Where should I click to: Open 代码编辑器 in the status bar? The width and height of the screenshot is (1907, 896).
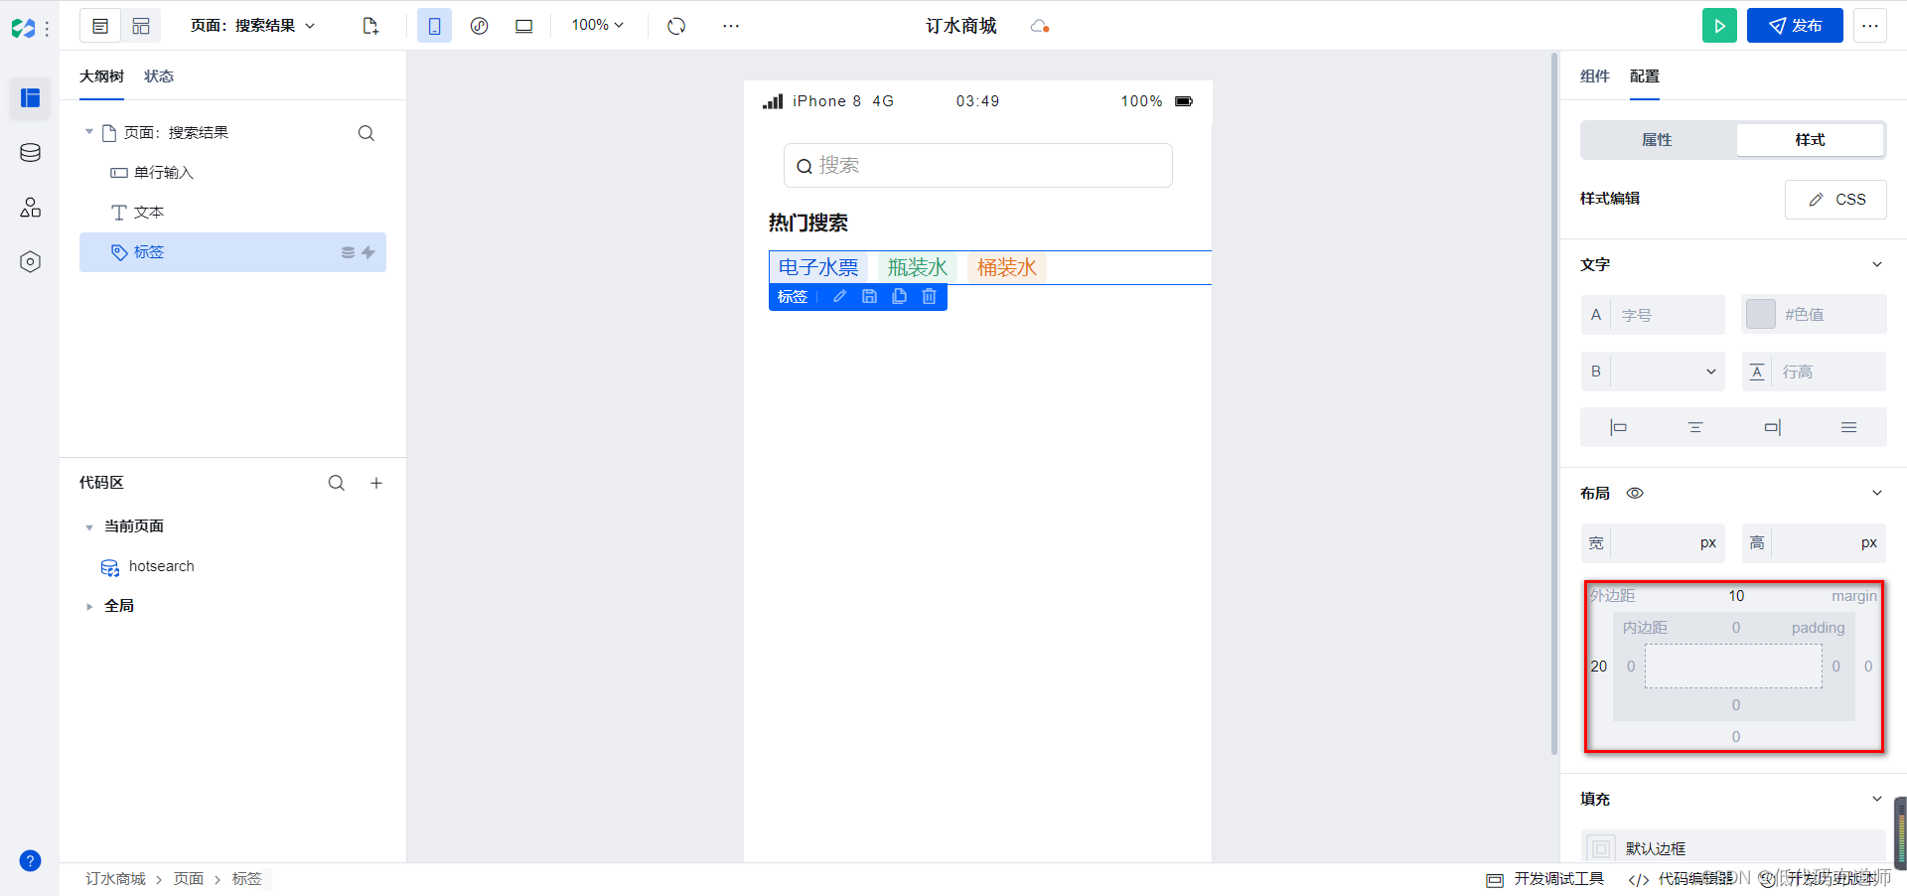[1682, 879]
